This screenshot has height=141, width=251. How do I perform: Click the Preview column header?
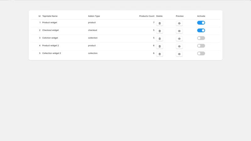[179, 16]
